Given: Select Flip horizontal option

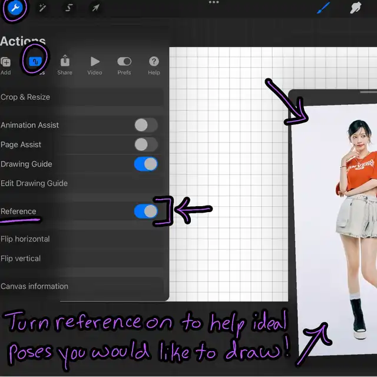Looking at the screenshot, I should coord(25,239).
